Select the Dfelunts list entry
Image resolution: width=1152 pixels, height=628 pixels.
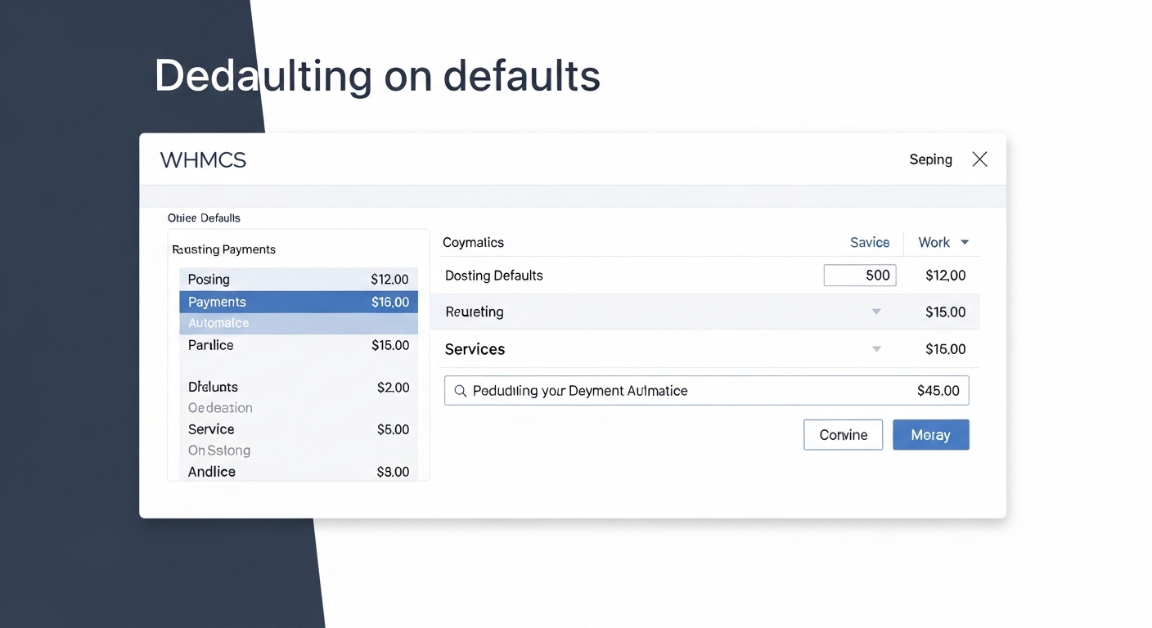299,387
